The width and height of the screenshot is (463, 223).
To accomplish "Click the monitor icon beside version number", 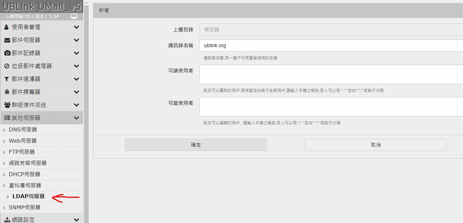I will tap(74, 17).
